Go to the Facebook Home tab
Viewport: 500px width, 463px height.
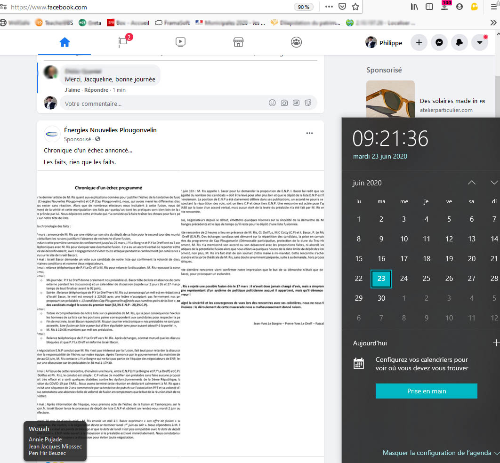pos(65,42)
